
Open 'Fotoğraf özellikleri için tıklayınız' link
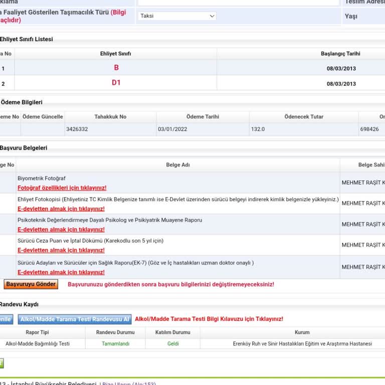[62, 188]
